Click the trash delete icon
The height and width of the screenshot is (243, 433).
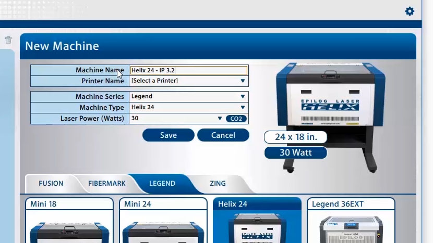(x=8, y=40)
